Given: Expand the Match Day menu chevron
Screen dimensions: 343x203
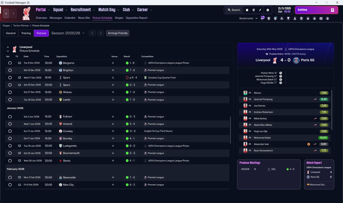Looking at the screenshot, I should coord(118,10).
